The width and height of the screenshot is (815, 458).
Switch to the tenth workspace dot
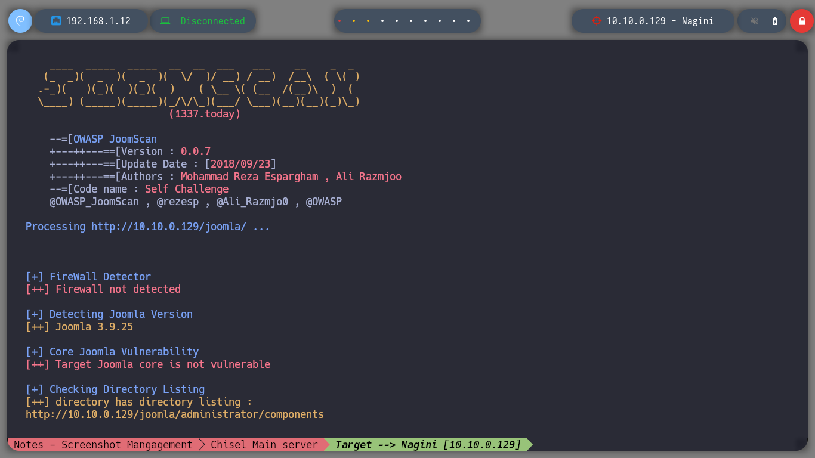tap(468, 21)
